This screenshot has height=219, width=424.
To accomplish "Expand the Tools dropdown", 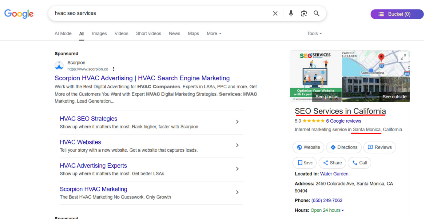I will [x=314, y=34].
